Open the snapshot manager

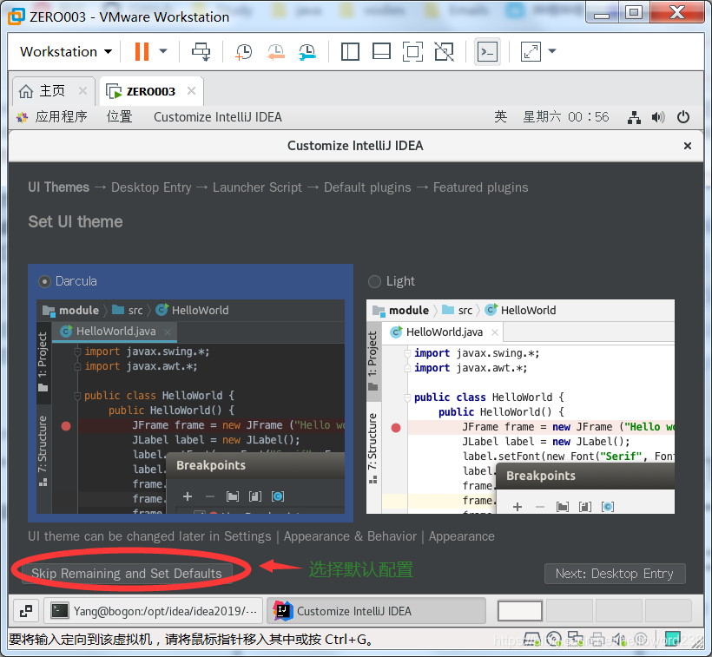pyautogui.click(x=307, y=51)
